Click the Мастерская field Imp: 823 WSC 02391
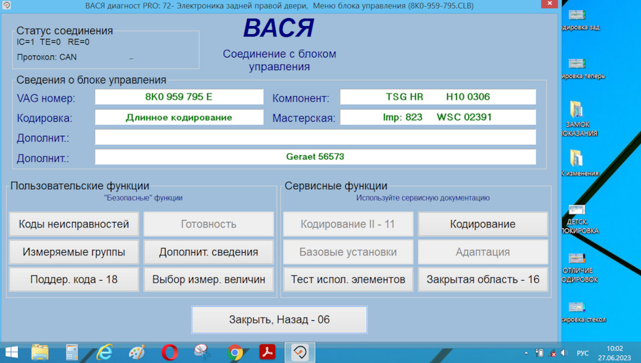 click(x=438, y=117)
